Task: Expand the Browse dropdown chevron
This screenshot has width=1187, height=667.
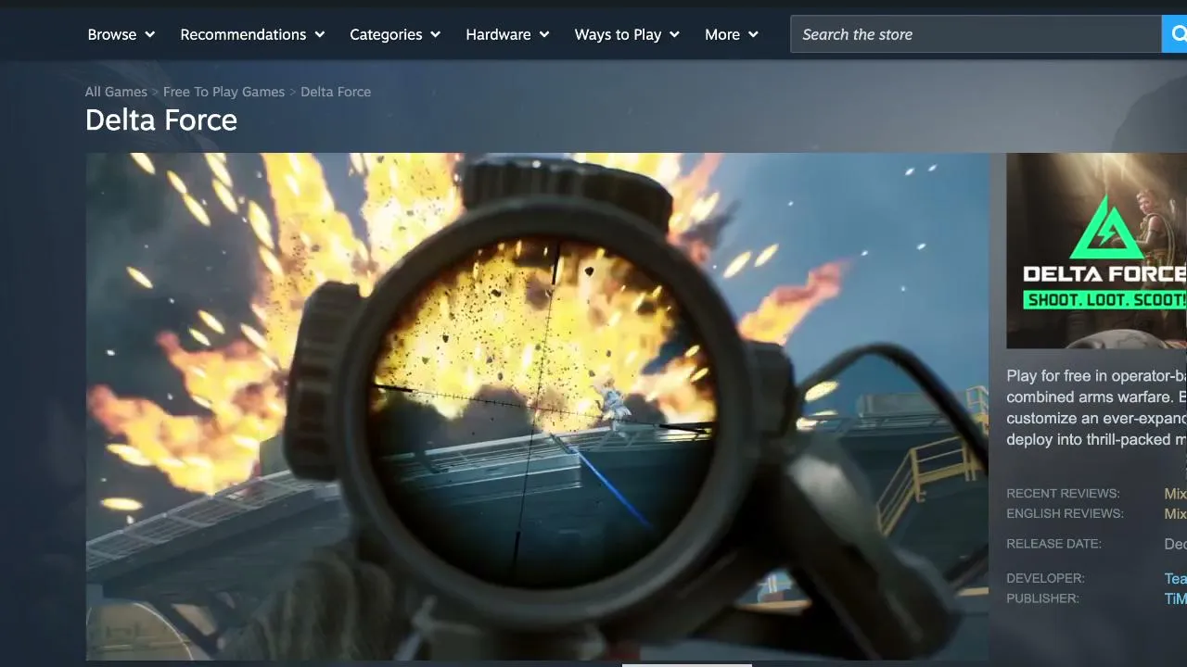Action: click(149, 34)
